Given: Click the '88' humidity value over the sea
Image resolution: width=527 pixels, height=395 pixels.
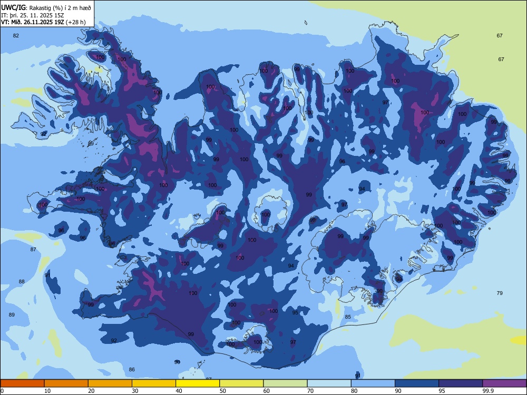Looking at the screenshot, I should [x=22, y=282].
